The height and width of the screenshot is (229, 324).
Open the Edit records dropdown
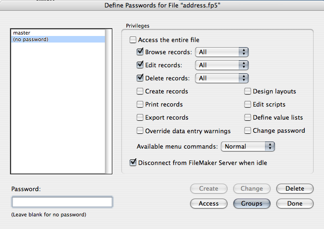(x=221, y=65)
